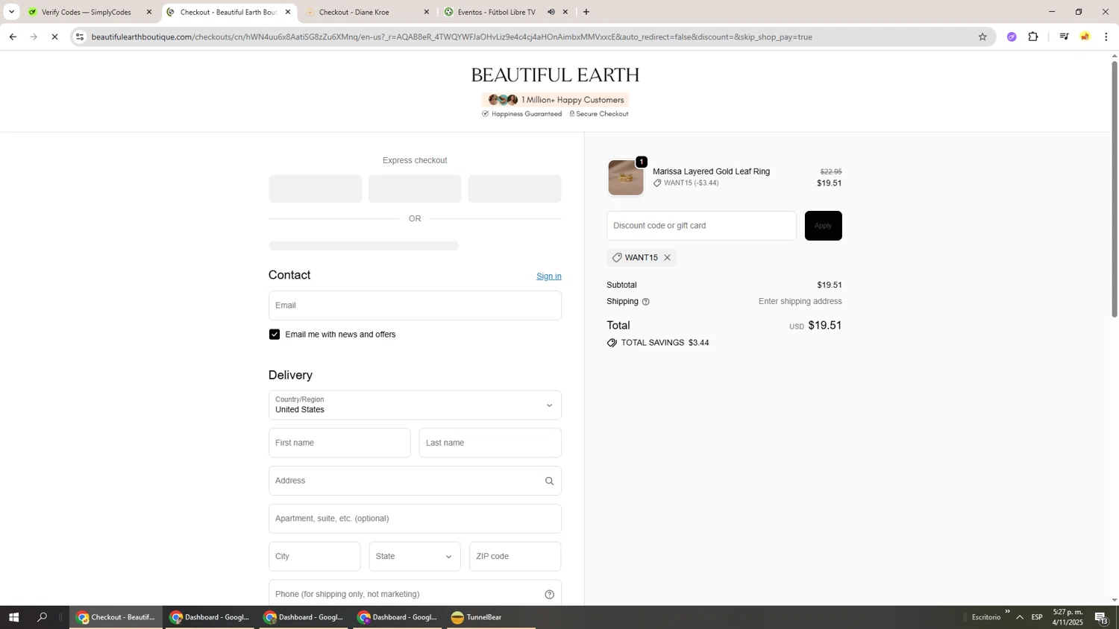Mute the Eventos Fútbol Libre TV tab
Image resolution: width=1119 pixels, height=629 pixels.
pyautogui.click(x=551, y=12)
